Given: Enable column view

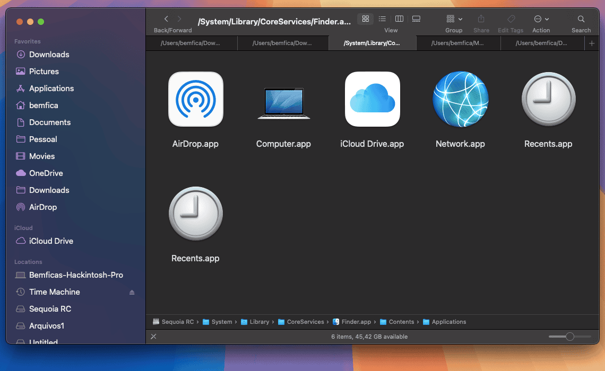Looking at the screenshot, I should (x=399, y=19).
